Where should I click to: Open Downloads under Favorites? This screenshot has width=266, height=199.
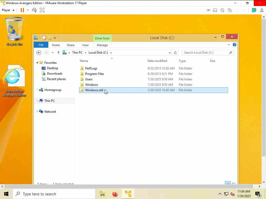click(55, 73)
